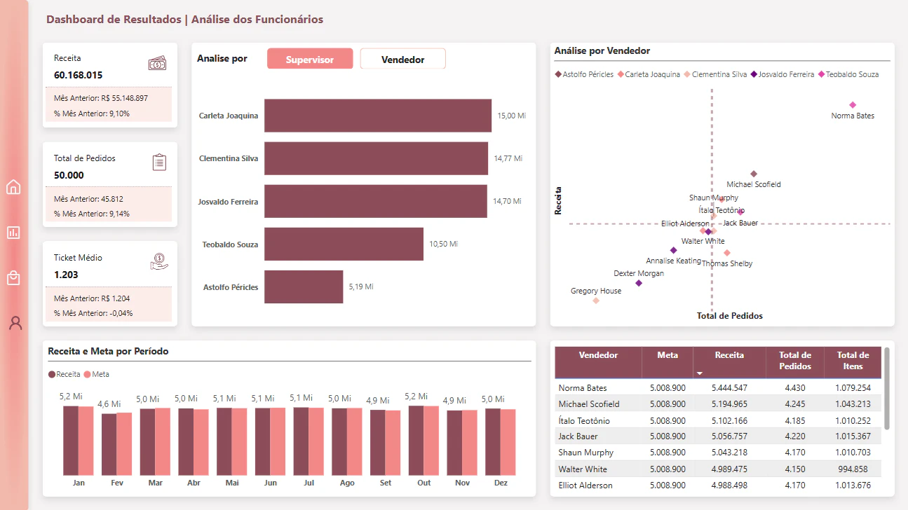Click Michael Scofield scatter point
908x510 pixels.
point(754,174)
